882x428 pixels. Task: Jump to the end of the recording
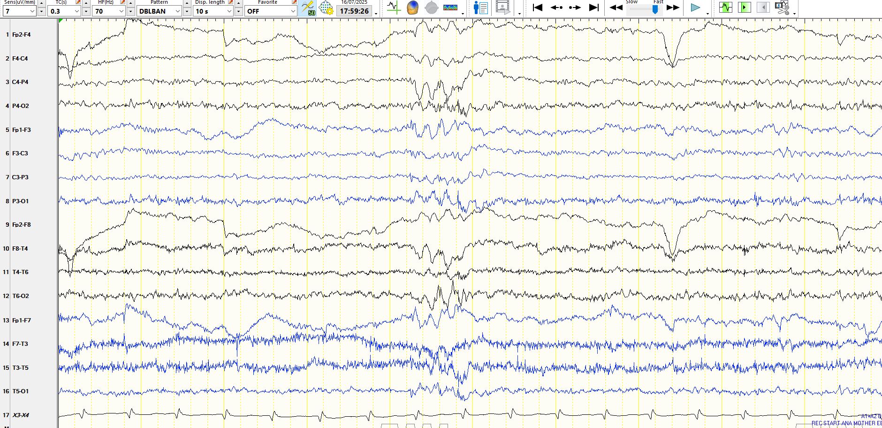tap(594, 8)
